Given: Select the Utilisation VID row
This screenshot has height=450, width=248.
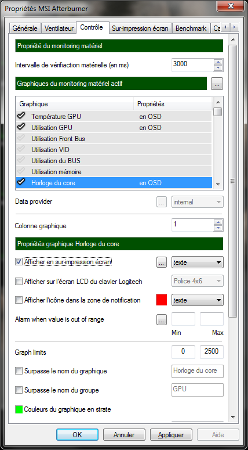Looking at the screenshot, I should [114, 150].
